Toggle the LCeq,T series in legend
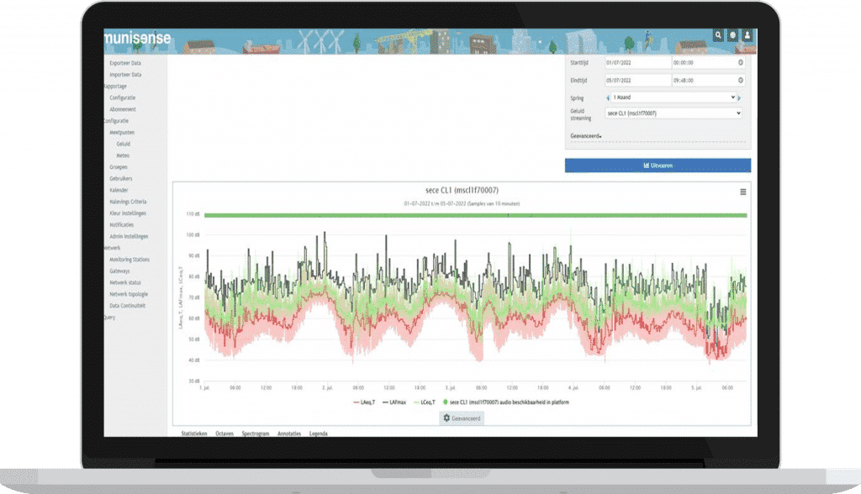This screenshot has height=494, width=861. [433, 403]
